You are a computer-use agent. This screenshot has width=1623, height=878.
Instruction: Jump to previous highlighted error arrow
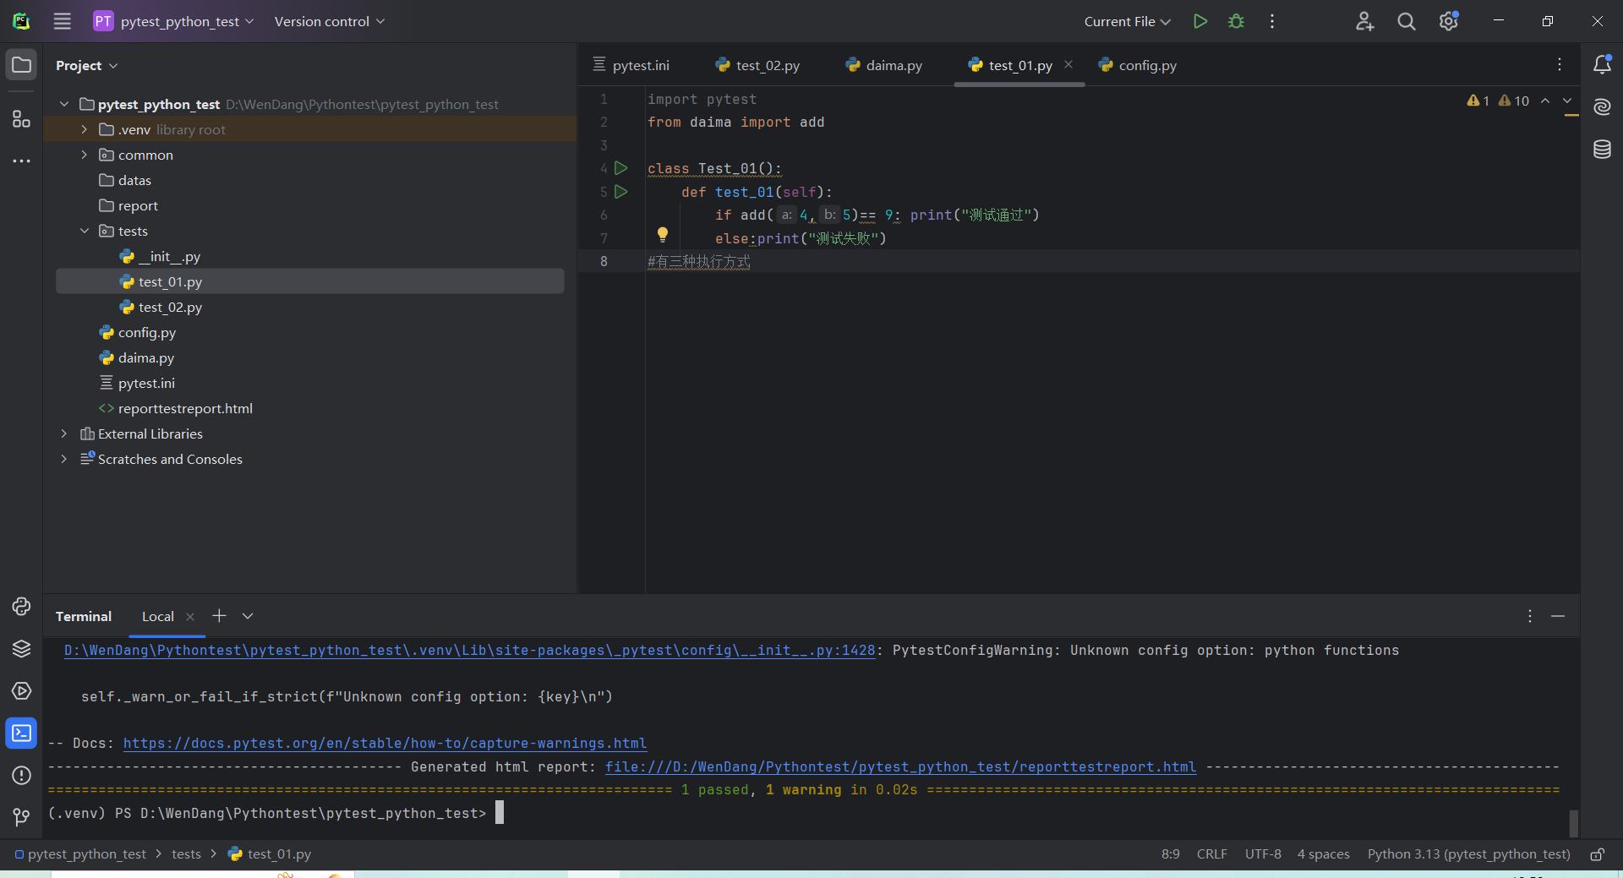(x=1545, y=101)
